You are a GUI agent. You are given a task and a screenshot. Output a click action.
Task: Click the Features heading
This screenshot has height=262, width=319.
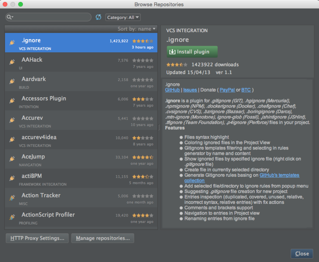pyautogui.click(x=175, y=128)
